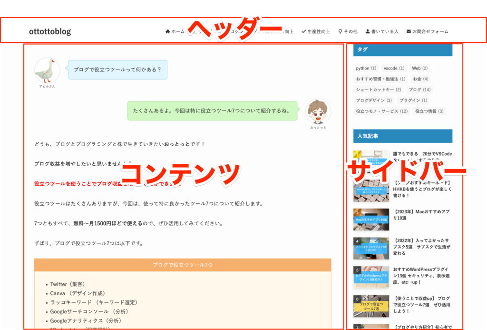Select the python (1) tag
Image resolution: width=487 pixels, height=330 pixels.
click(366, 68)
